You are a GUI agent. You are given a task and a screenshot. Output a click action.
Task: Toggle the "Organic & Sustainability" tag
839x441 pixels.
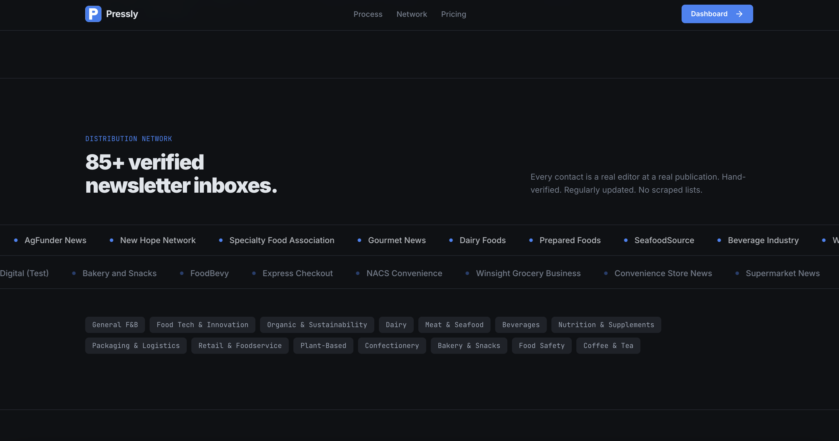click(317, 325)
